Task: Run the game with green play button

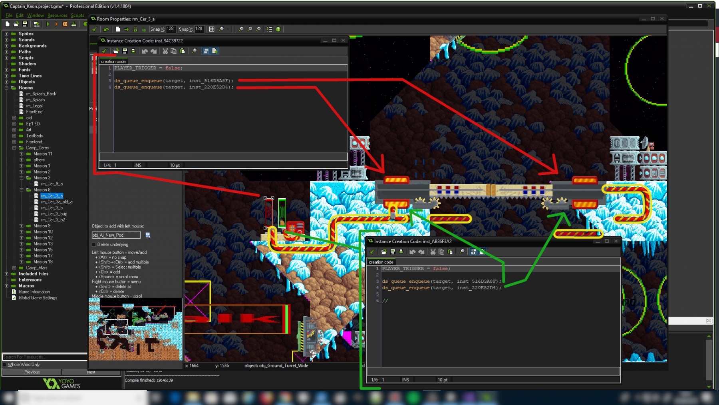Action: 48,24
